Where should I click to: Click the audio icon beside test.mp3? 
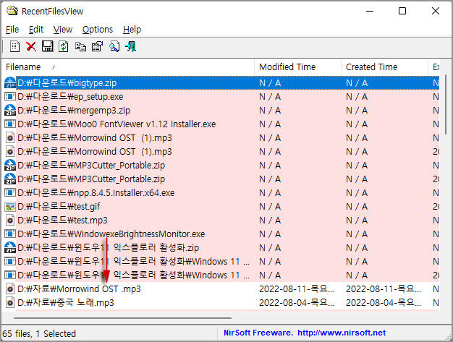tap(10, 221)
